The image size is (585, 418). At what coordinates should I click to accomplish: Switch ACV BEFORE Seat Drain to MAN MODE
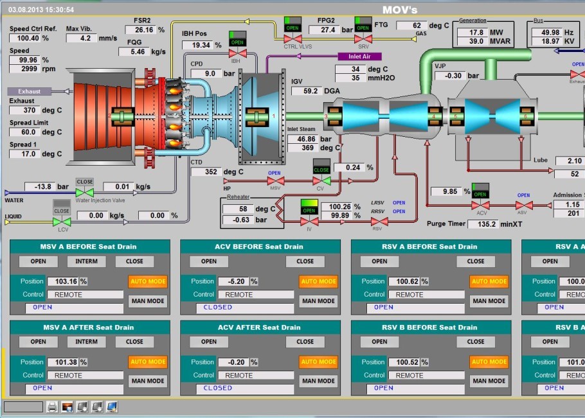319,301
